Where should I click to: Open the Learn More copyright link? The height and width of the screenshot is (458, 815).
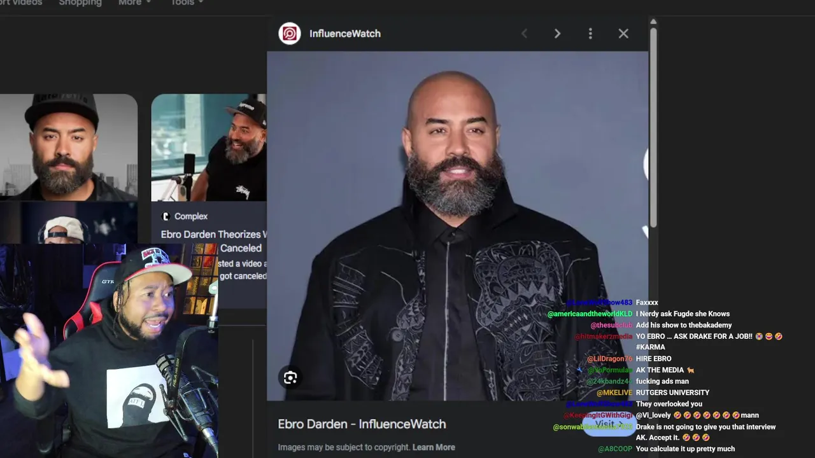pos(434,447)
